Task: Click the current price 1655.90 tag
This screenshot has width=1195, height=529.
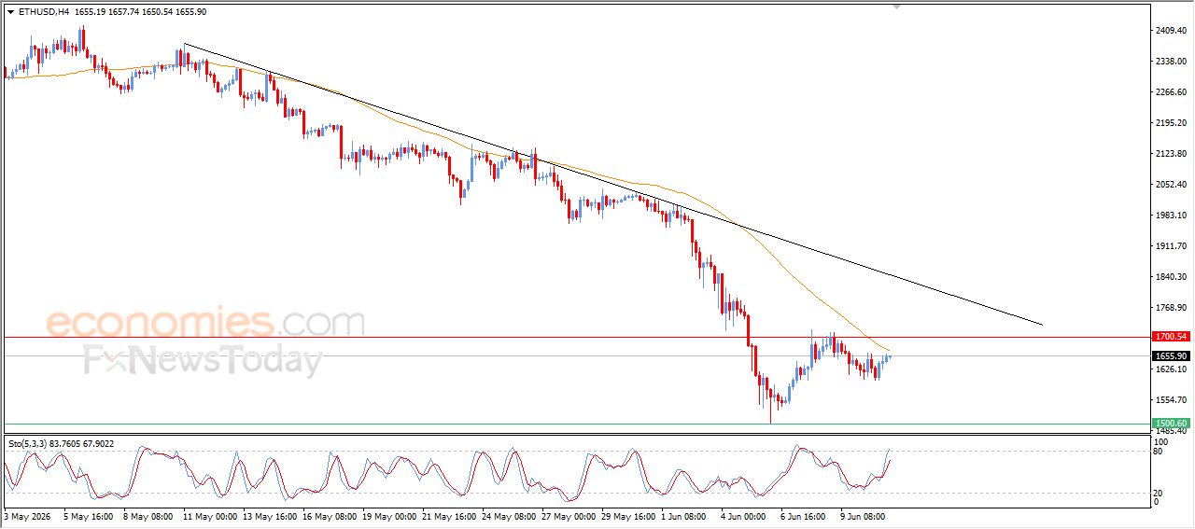Action: 1170,355
